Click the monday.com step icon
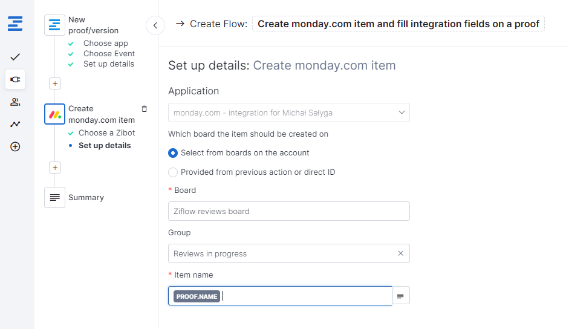This screenshot has width=569, height=329. 54,114
